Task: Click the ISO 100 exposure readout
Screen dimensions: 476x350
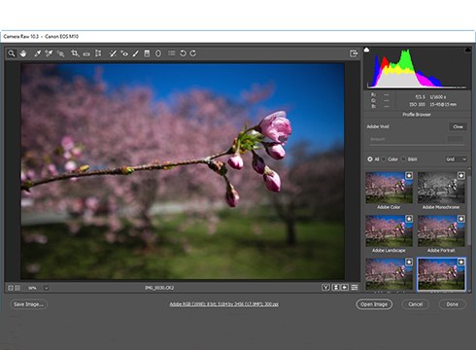Action: tap(417, 104)
